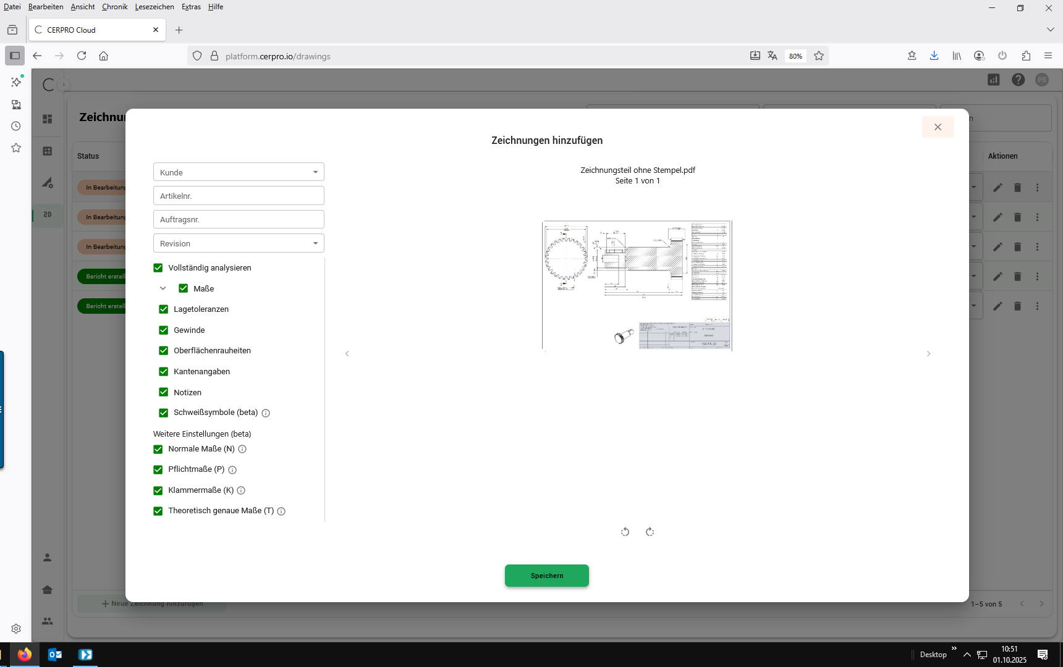Uncheck Vollständig analysieren checkbox

point(158,268)
